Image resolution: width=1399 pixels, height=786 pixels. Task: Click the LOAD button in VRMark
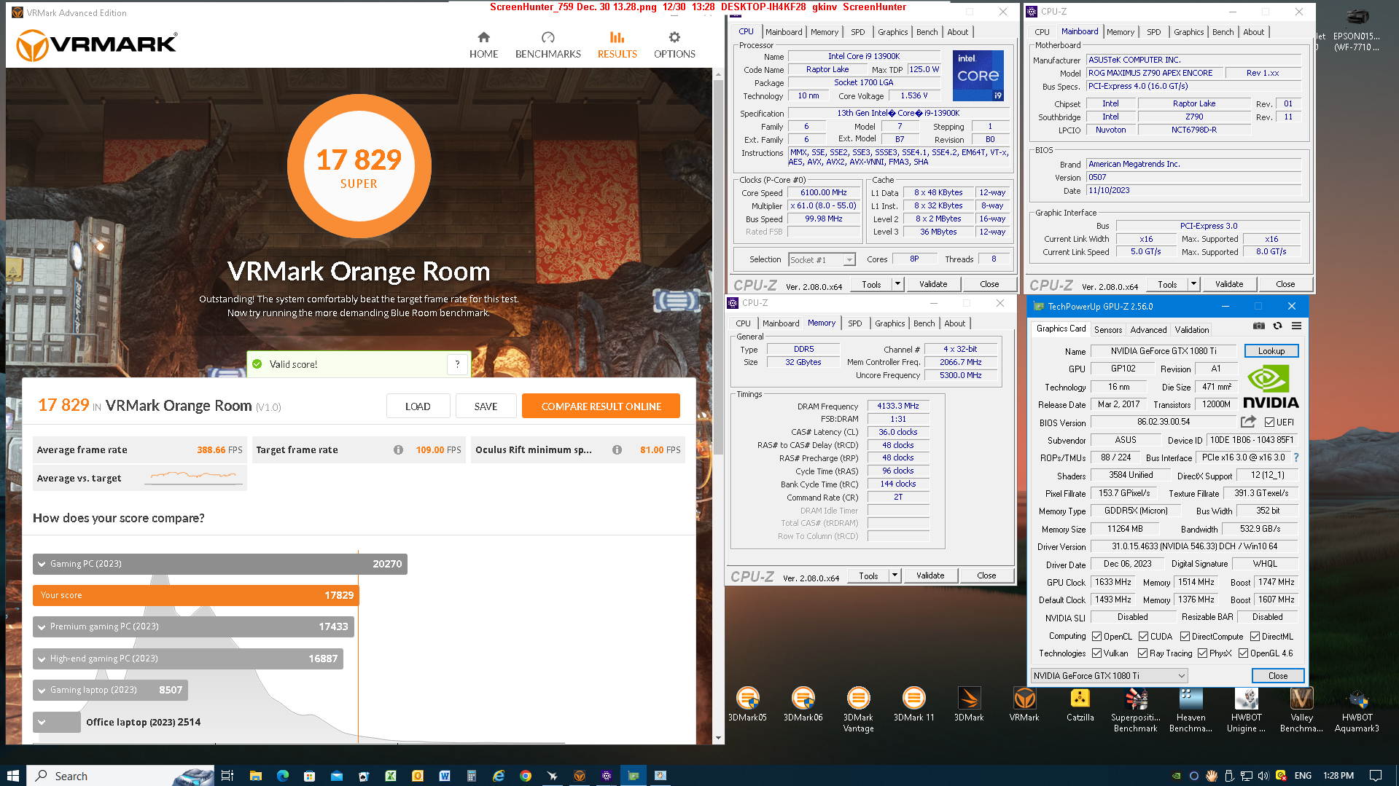click(x=418, y=406)
